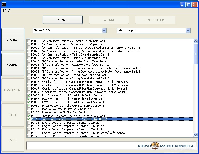Switch to the ОШИБКИ tab button
Viewport: 199px width, 154px height.
point(63,20)
